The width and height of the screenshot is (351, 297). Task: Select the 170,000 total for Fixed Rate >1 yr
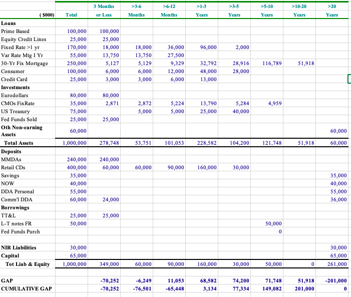click(77, 47)
